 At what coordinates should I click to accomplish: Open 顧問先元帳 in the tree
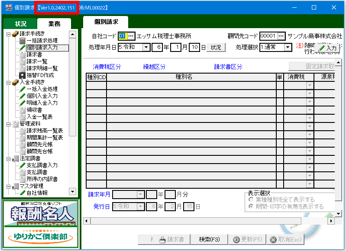[x=39, y=145]
